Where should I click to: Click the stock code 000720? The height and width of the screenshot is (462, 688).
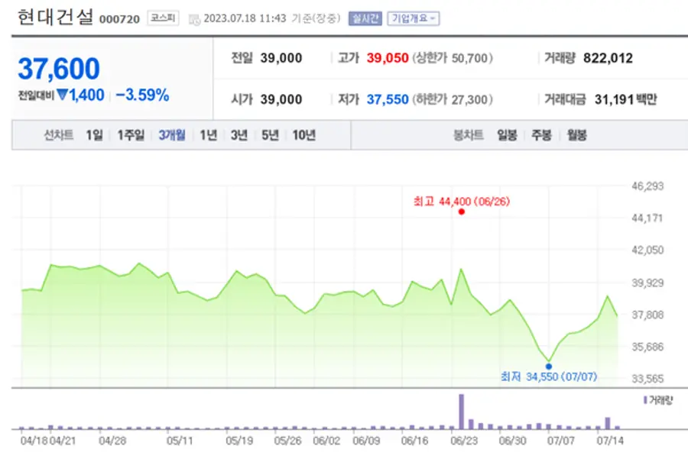[119, 19]
